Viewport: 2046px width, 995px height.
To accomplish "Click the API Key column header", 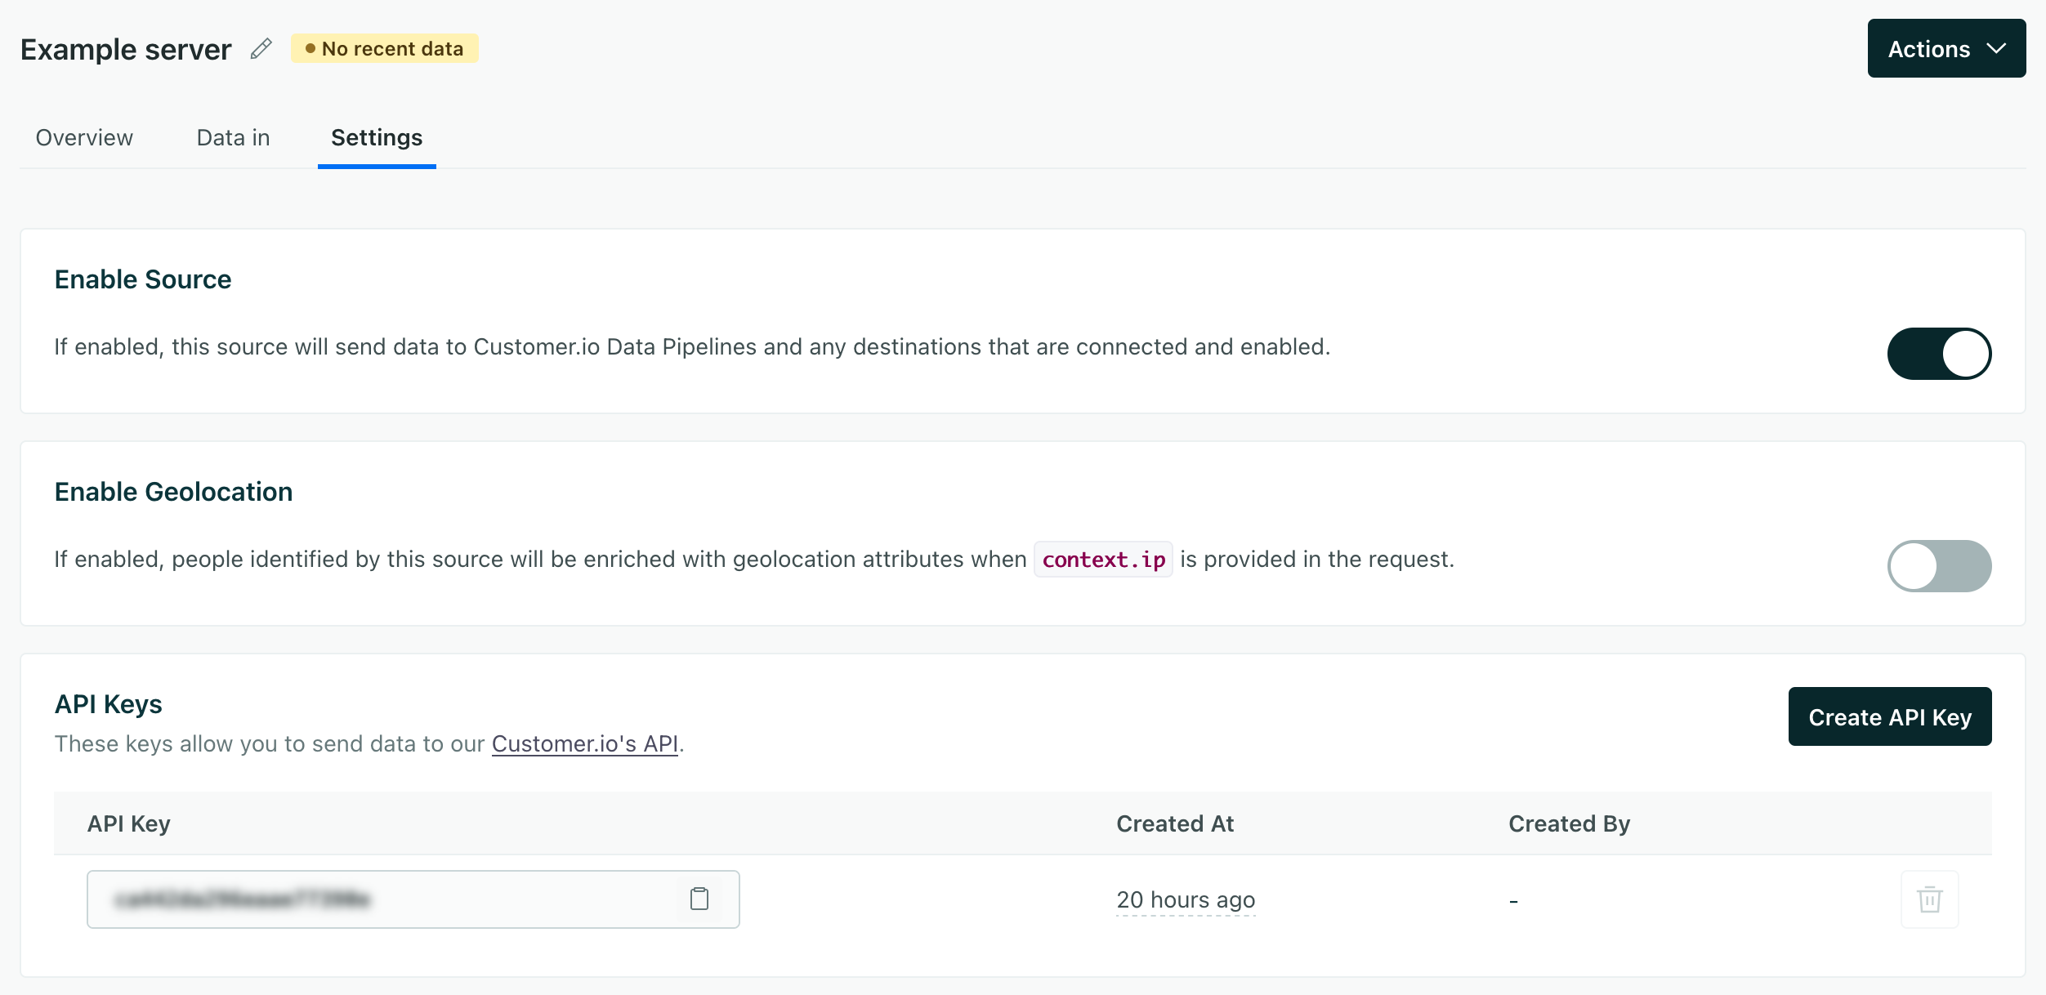I will pos(129,823).
